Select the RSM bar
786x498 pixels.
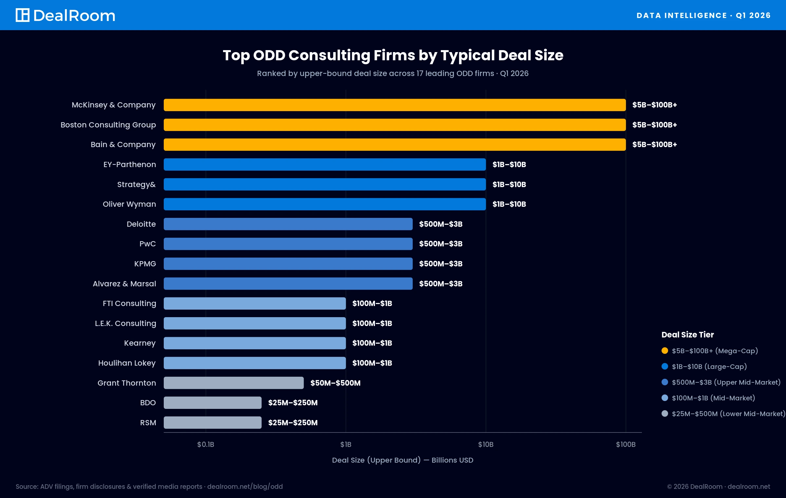click(x=213, y=423)
